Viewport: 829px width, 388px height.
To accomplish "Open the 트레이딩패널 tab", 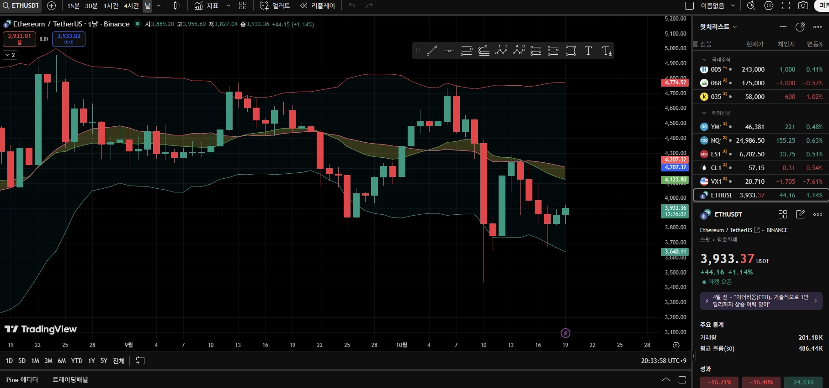I will pyautogui.click(x=70, y=380).
